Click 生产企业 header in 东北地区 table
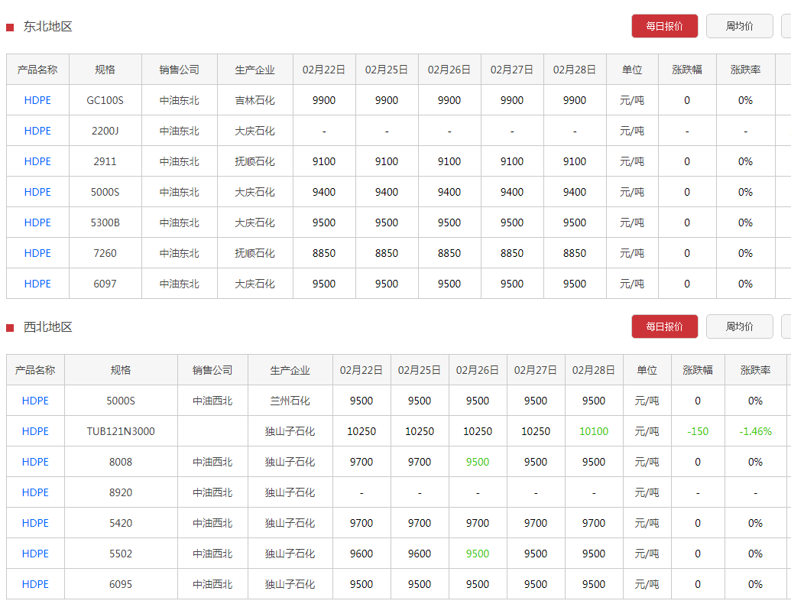 coord(254,70)
